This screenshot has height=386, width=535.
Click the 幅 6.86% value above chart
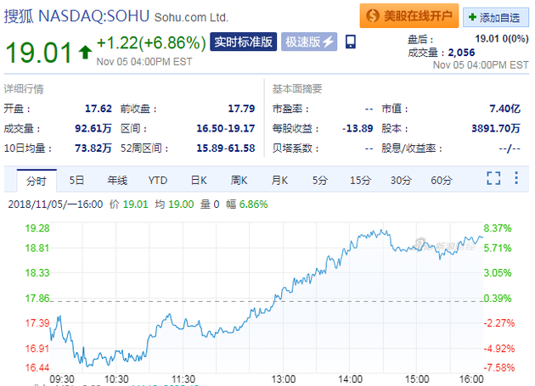tap(247, 204)
